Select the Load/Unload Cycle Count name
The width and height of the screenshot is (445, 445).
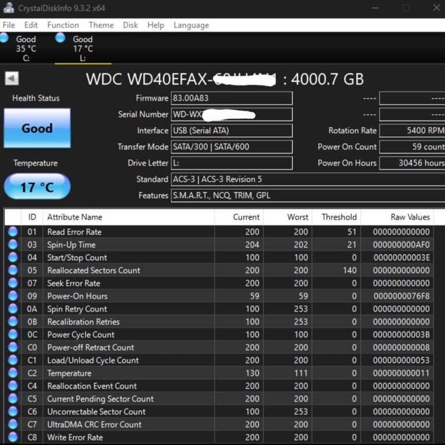click(x=93, y=360)
